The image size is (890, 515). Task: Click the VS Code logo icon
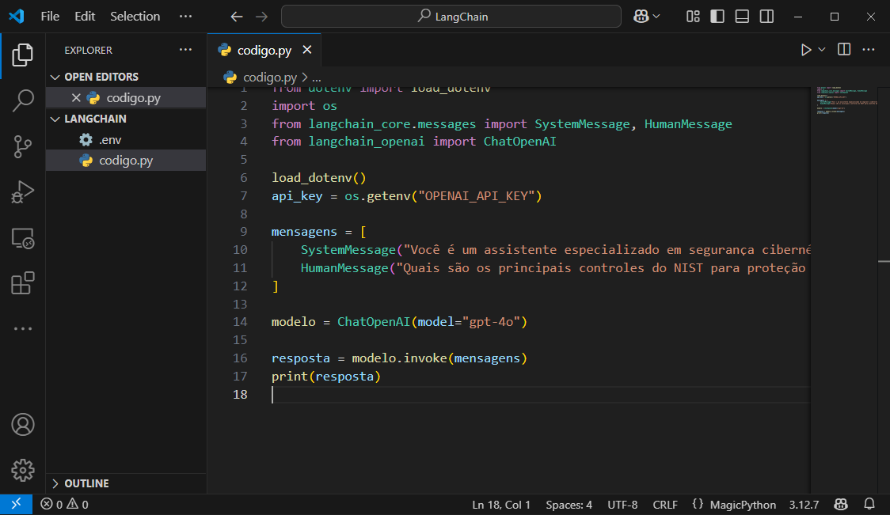point(17,17)
